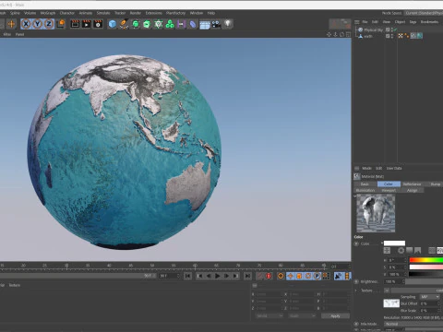
Task: Open the Simulate menu
Action: (x=103, y=13)
